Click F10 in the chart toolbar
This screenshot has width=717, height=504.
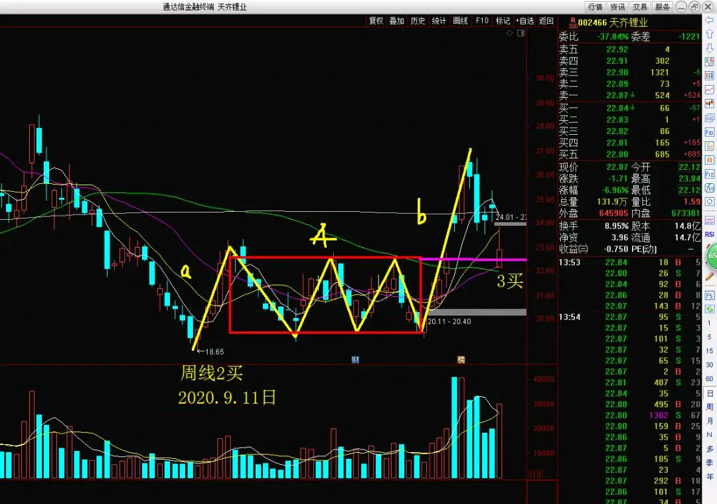(x=482, y=21)
